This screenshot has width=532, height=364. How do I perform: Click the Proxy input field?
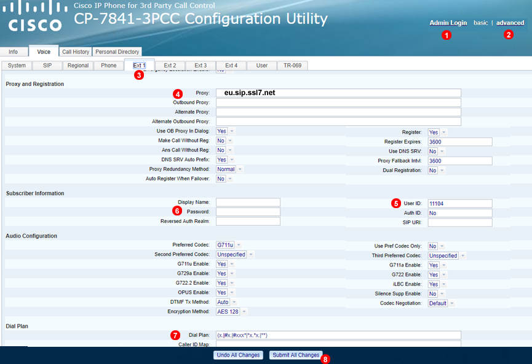[x=338, y=93]
